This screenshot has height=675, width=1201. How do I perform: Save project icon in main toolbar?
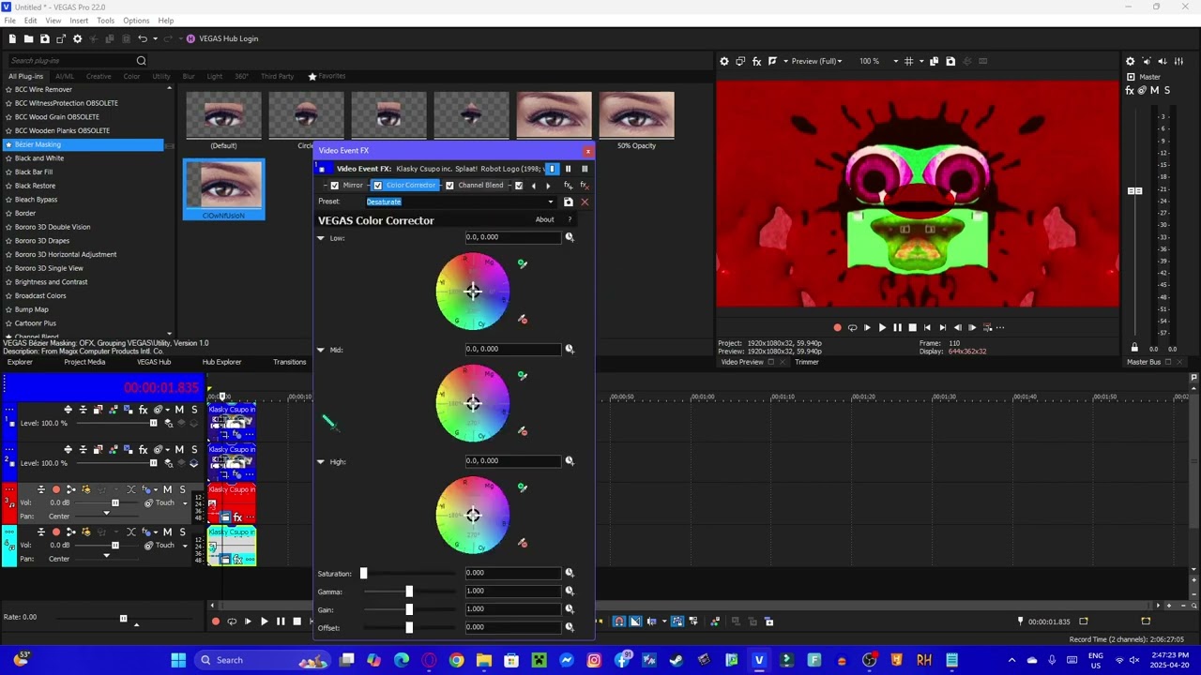pos(44,38)
